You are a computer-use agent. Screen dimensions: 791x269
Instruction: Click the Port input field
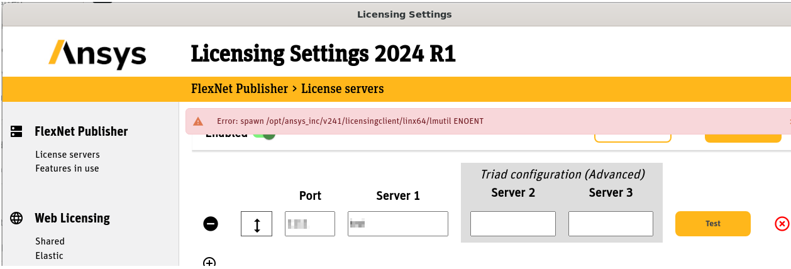click(x=310, y=224)
